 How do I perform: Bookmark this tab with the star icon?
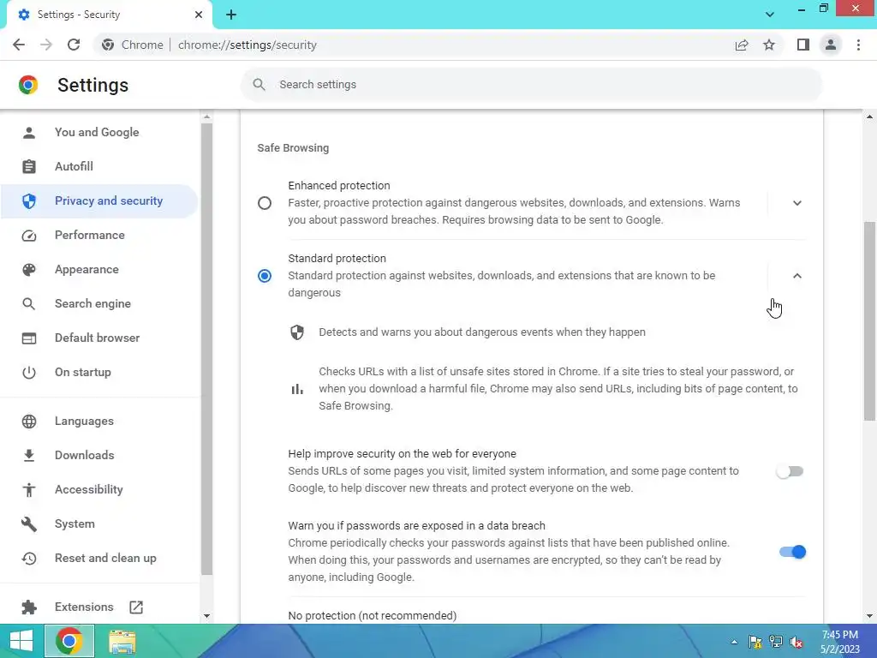click(769, 45)
